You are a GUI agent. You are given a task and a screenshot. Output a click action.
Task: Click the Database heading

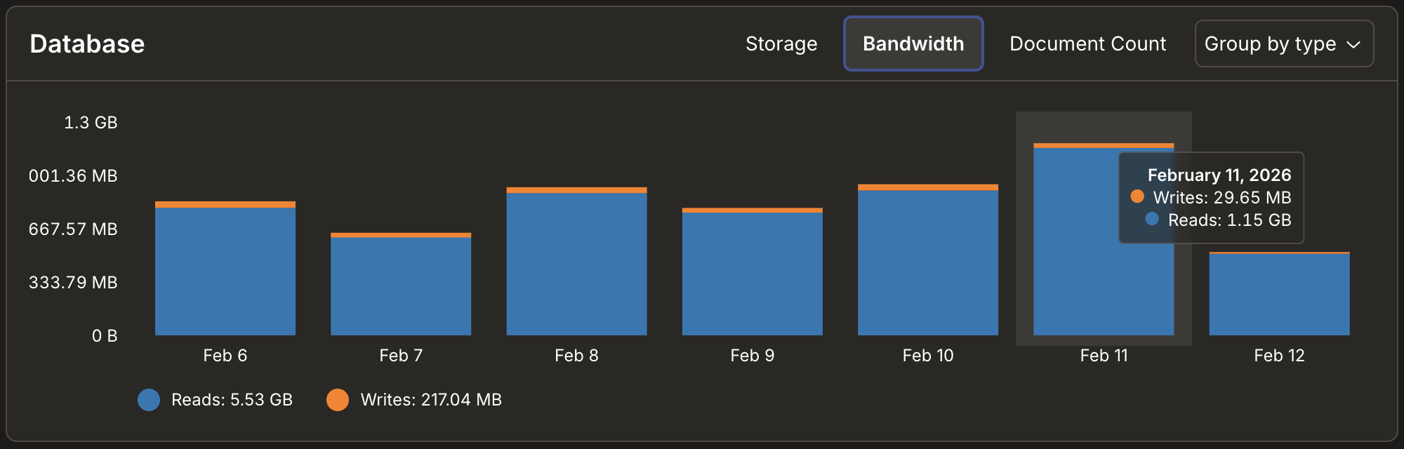87,43
